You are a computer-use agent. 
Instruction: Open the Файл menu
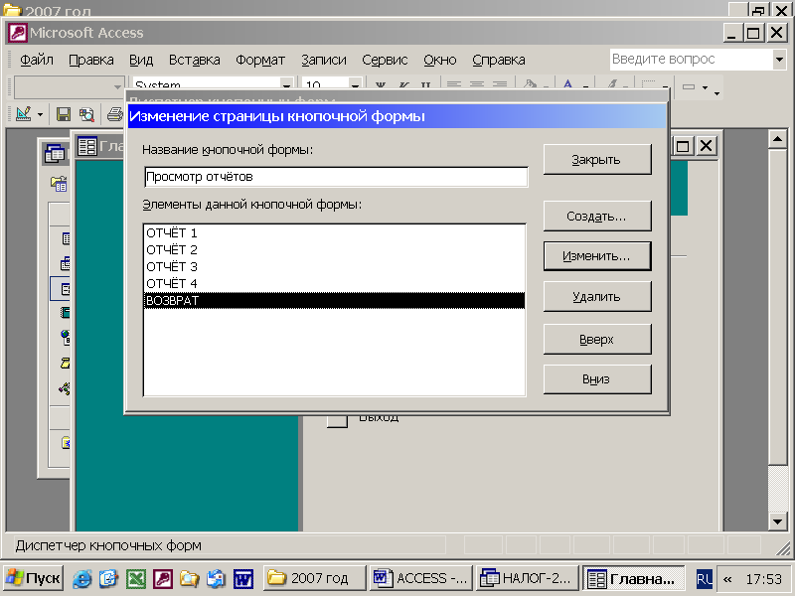pyautogui.click(x=37, y=60)
